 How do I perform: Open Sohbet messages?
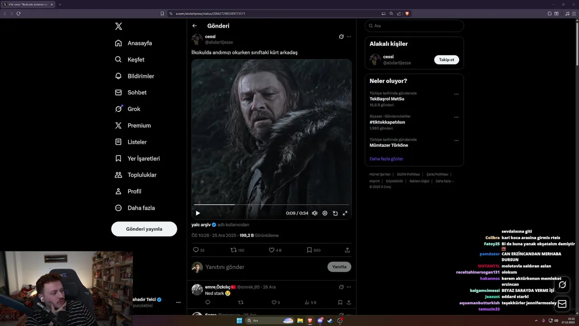click(131, 92)
